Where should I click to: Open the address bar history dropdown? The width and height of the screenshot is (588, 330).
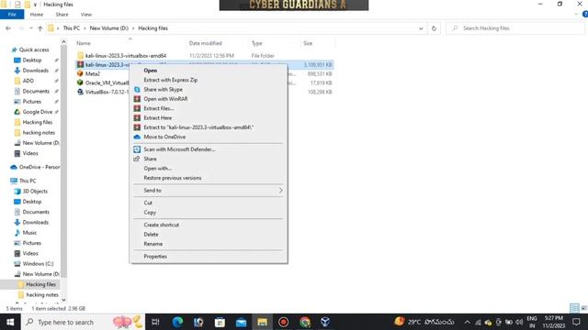(x=421, y=28)
